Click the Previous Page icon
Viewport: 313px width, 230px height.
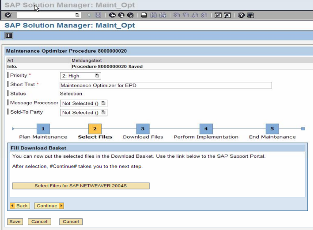tap(186, 15)
